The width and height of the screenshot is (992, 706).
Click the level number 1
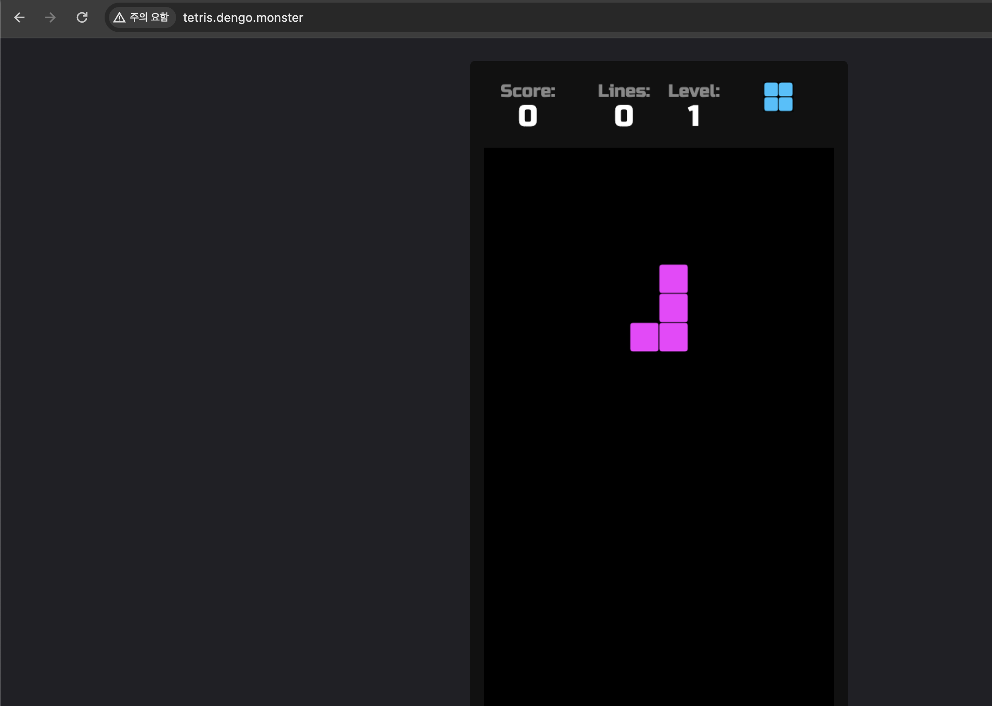(693, 116)
